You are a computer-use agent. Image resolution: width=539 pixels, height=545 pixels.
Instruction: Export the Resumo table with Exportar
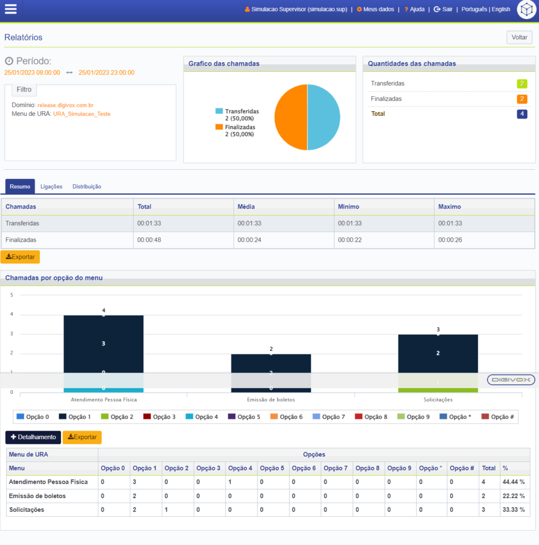(x=20, y=257)
